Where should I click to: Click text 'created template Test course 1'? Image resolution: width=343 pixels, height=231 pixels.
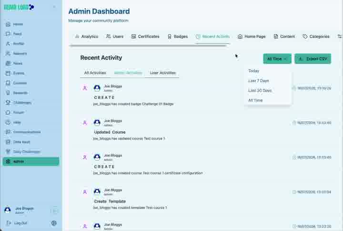pos(142,208)
